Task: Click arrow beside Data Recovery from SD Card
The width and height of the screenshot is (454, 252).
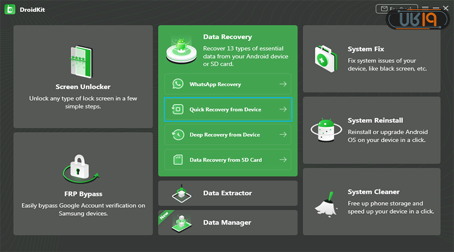Action: (x=283, y=160)
